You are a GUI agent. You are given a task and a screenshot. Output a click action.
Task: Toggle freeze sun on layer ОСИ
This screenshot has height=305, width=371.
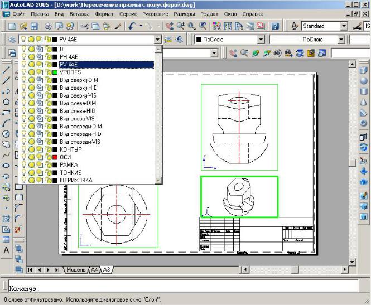(31, 157)
